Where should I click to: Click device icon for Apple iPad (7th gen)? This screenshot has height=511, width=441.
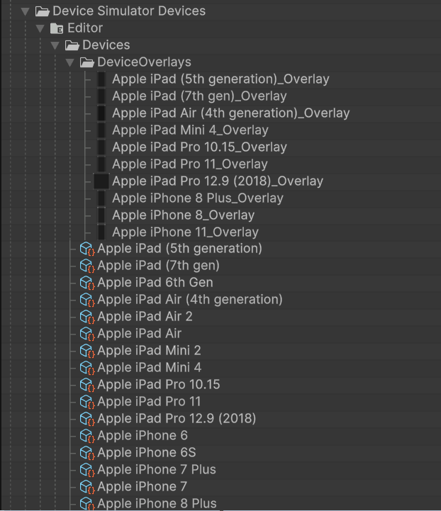(x=87, y=266)
